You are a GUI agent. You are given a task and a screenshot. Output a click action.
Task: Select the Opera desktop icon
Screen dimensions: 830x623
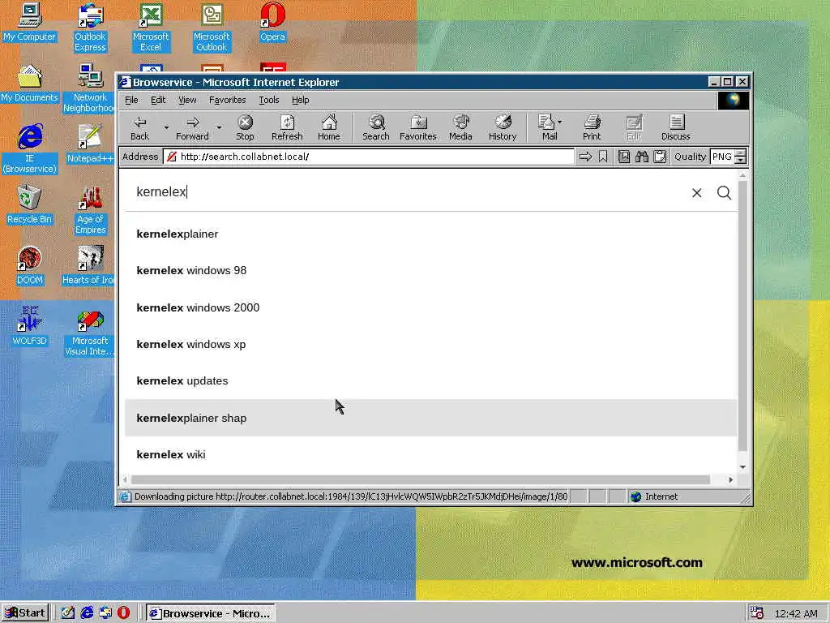click(272, 22)
